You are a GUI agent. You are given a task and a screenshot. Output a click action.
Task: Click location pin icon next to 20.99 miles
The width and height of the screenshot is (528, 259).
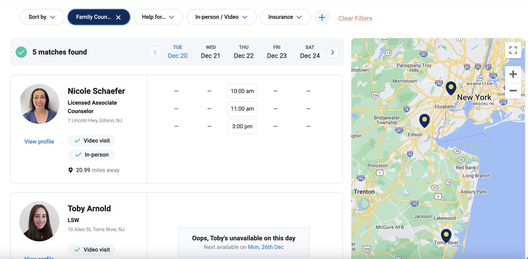click(70, 170)
